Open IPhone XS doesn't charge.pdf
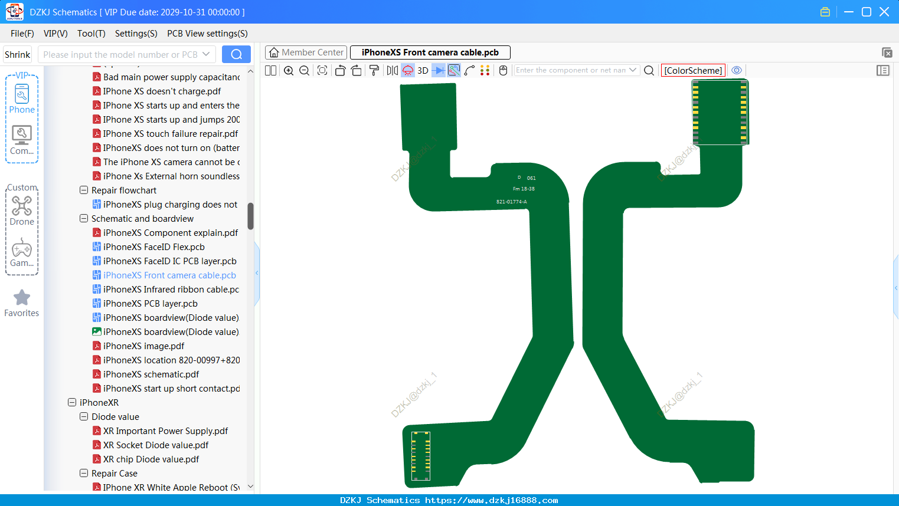The image size is (899, 506). pos(162,91)
